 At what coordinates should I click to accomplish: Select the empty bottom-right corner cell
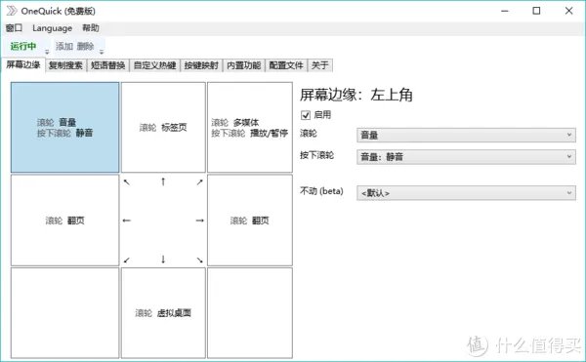(x=250, y=313)
